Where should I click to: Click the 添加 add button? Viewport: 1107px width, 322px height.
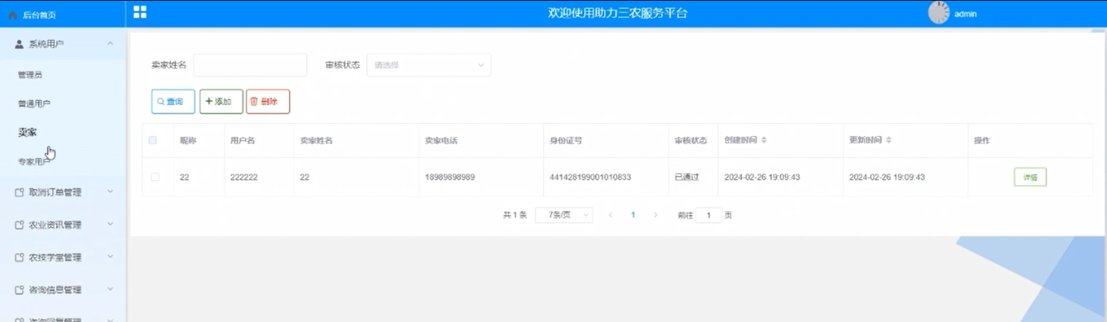(x=221, y=101)
